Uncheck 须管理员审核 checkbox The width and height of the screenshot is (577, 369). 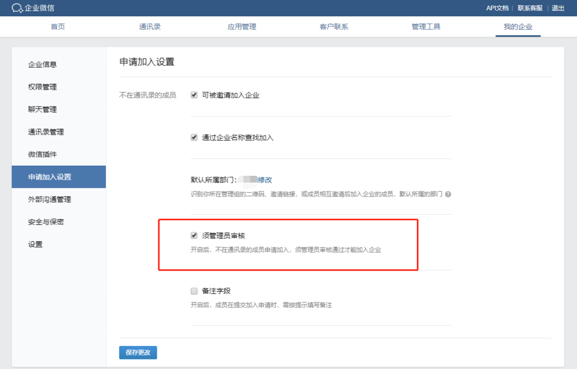point(194,235)
